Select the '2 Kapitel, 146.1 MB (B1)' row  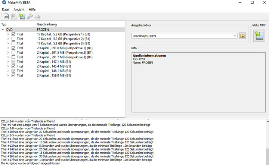(62, 71)
